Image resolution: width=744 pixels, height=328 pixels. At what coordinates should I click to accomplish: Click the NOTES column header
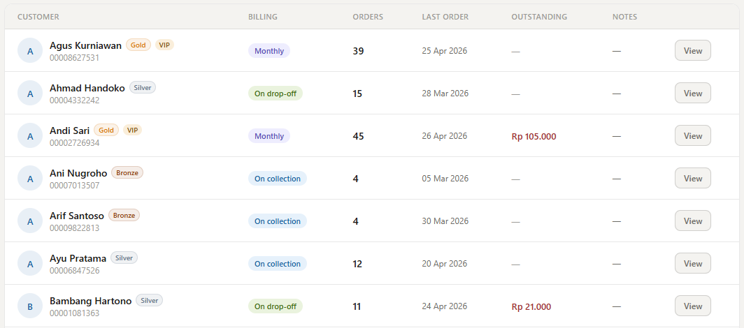(625, 17)
